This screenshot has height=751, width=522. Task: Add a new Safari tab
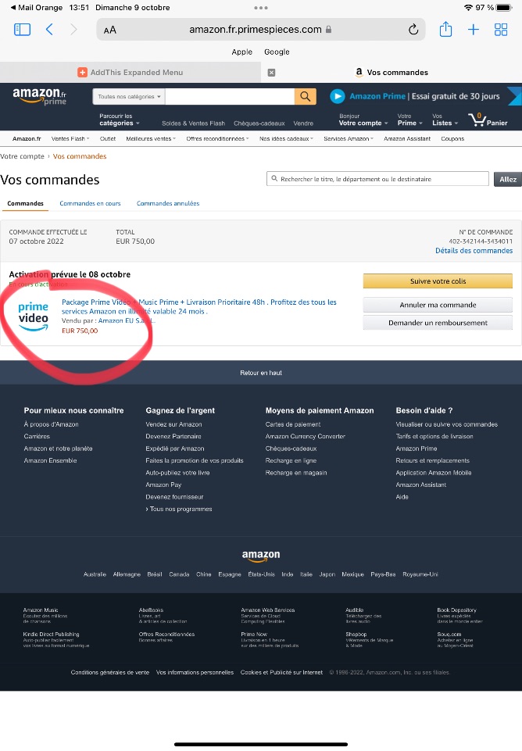tap(473, 30)
